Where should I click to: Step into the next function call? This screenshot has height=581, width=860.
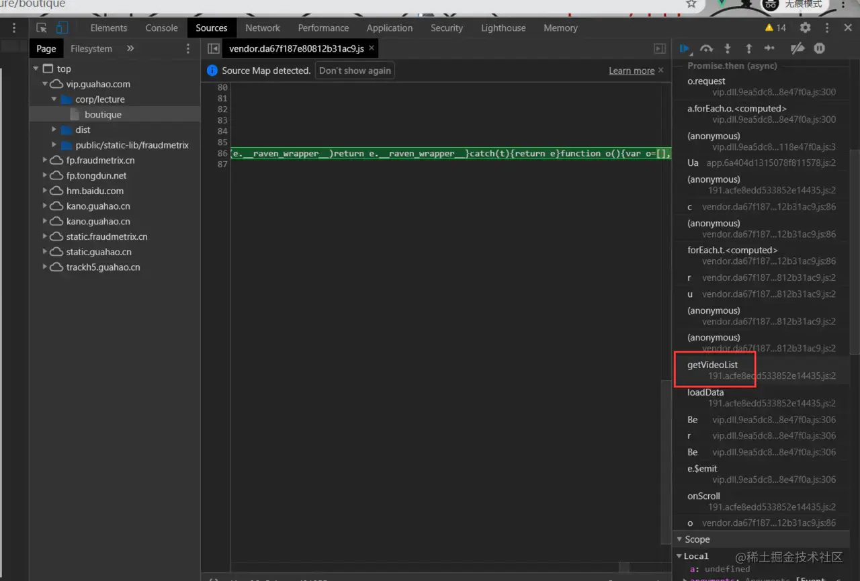click(x=727, y=48)
